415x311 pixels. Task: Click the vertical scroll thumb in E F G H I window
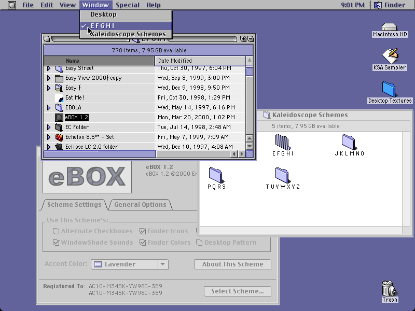coord(250,72)
